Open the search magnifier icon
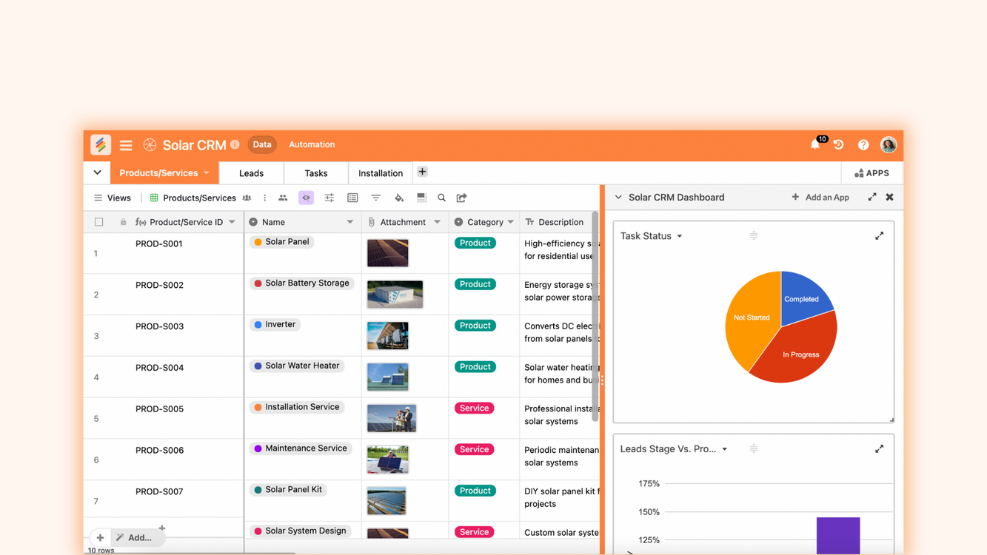This screenshot has height=555, width=987. point(442,198)
